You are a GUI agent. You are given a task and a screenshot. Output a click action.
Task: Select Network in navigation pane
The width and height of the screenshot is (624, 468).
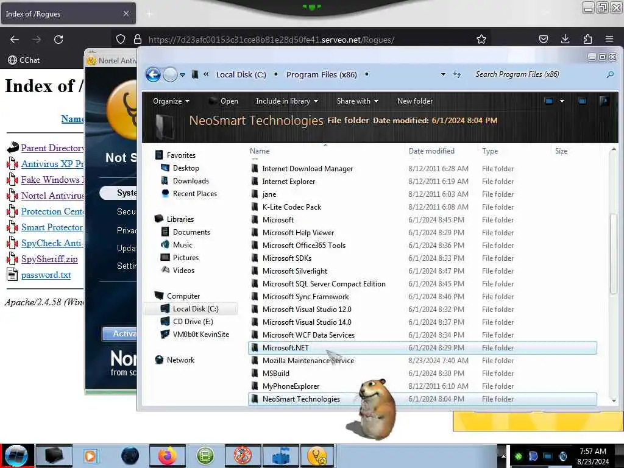pyautogui.click(x=180, y=360)
